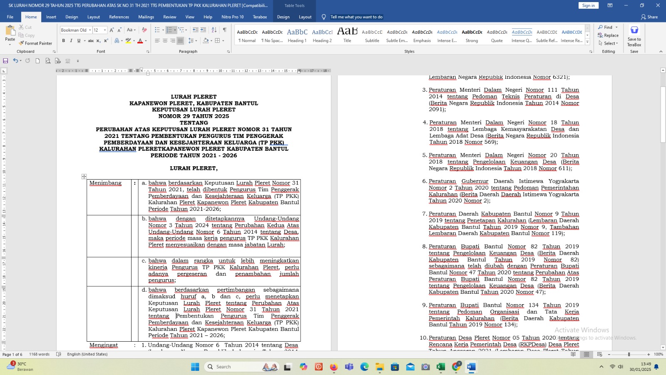Open the Borders dropdown arrow
The width and height of the screenshot is (666, 375).
(x=223, y=41)
